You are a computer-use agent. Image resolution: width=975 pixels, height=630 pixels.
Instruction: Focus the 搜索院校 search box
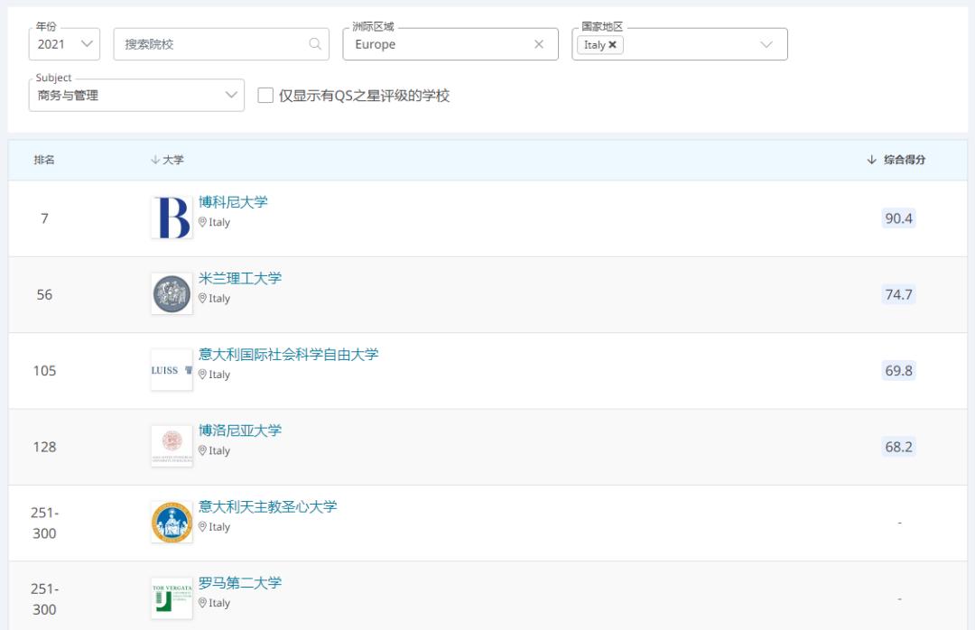click(x=221, y=44)
